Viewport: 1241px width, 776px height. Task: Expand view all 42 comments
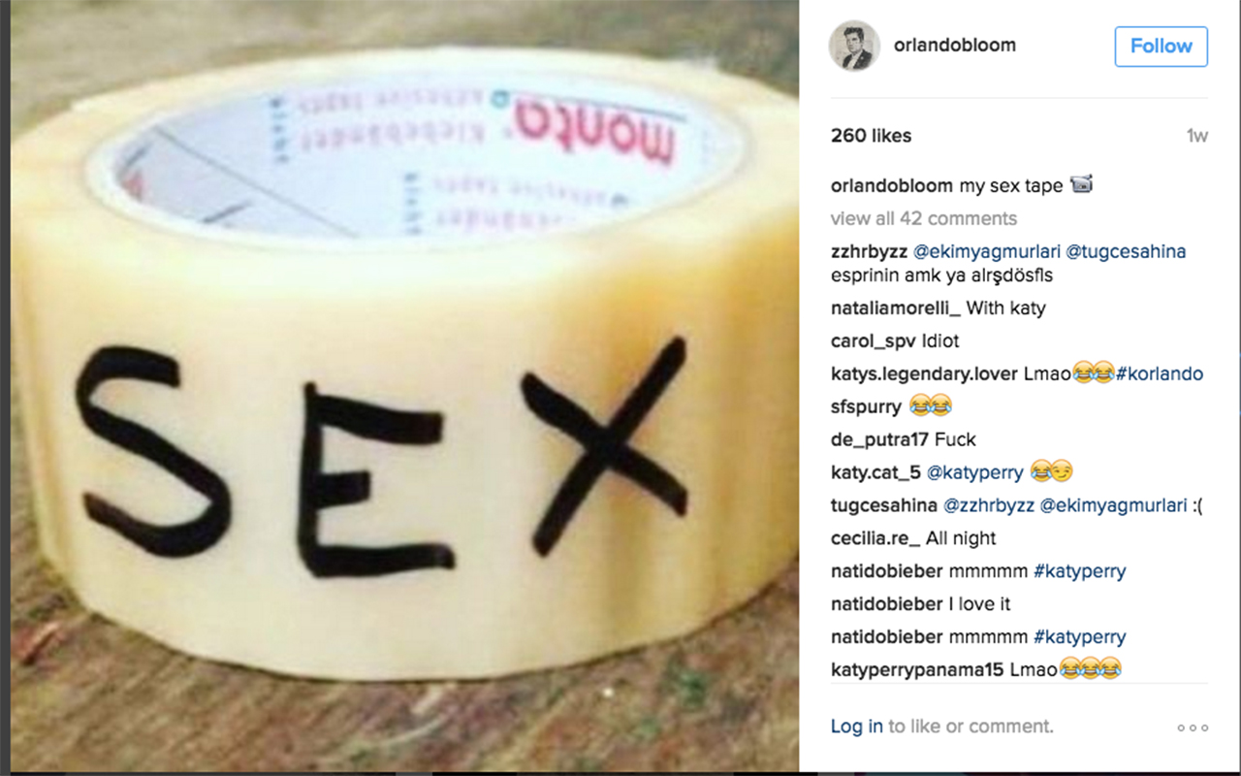click(924, 218)
